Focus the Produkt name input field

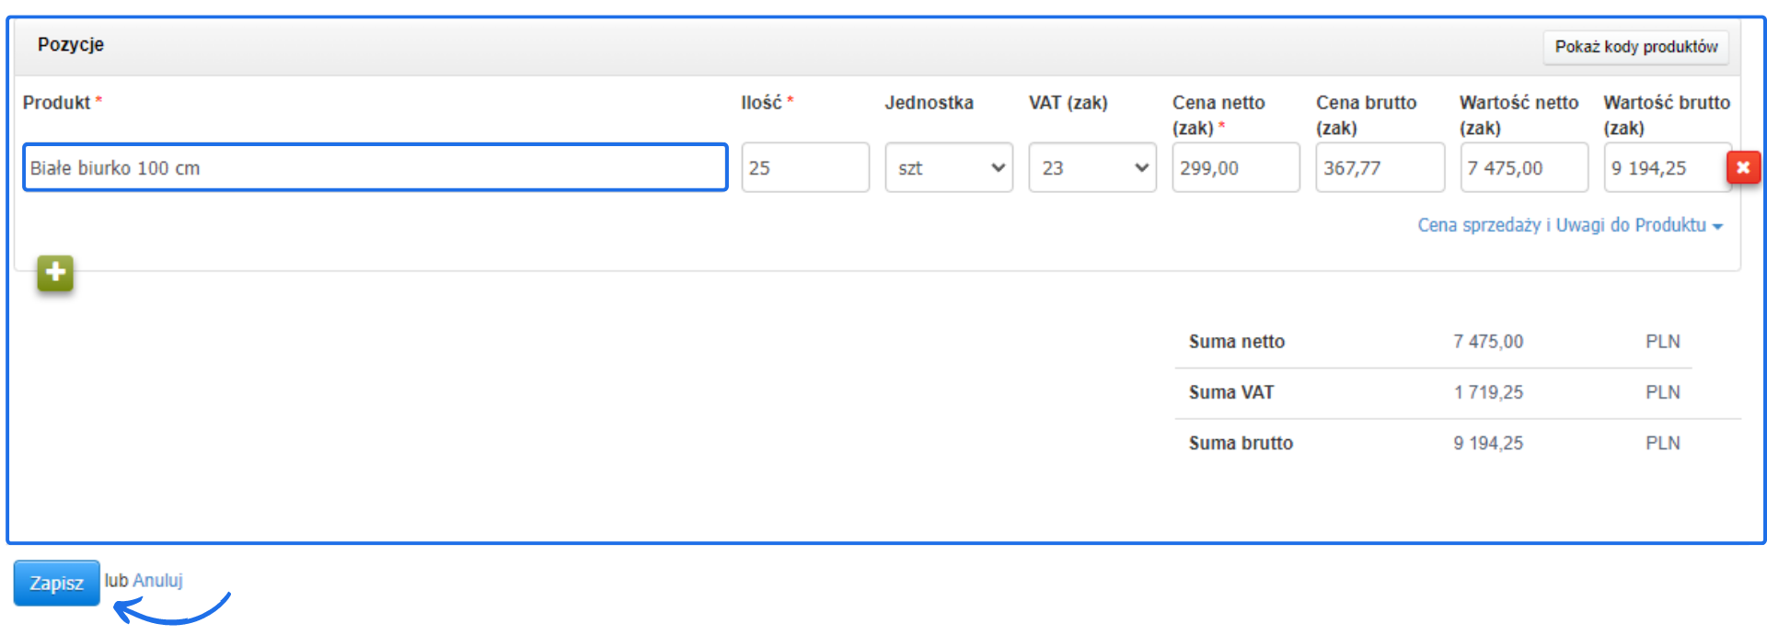(375, 168)
